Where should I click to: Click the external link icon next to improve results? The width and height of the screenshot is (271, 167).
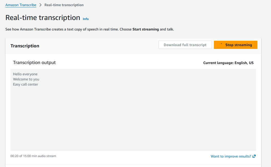(254, 156)
